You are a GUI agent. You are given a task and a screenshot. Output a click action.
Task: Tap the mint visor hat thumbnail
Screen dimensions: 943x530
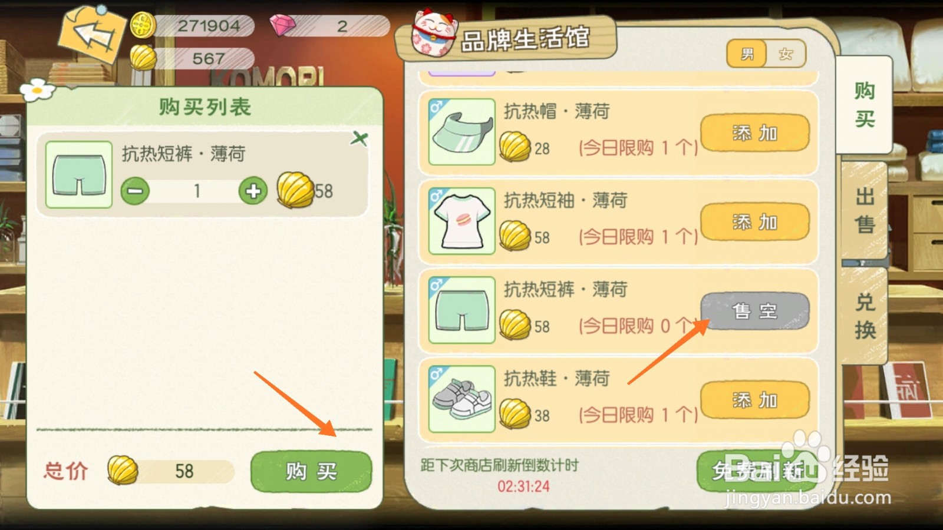click(462, 132)
